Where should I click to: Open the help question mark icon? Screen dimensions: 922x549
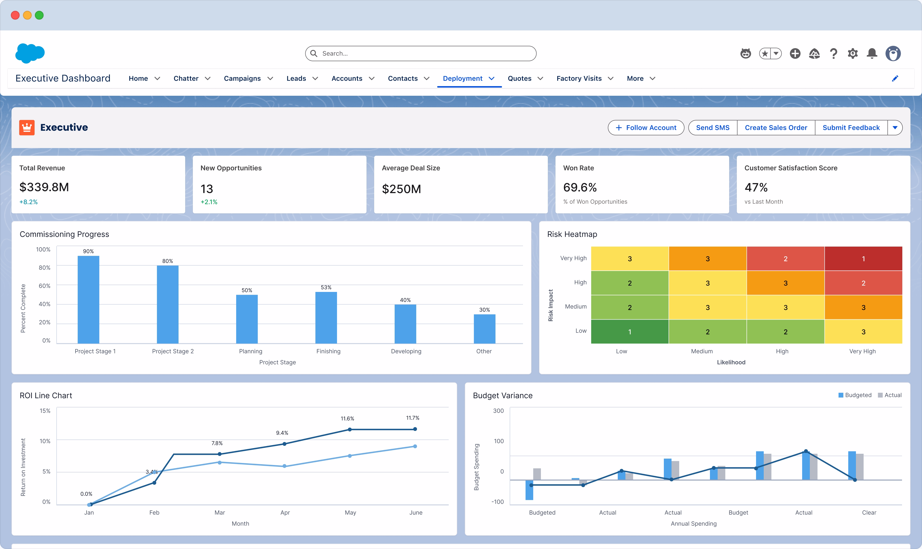click(x=834, y=54)
